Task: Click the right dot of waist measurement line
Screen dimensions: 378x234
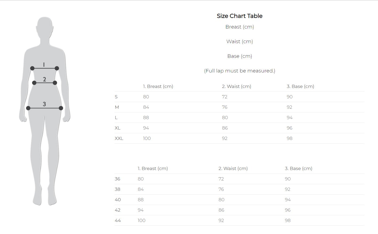Action: (x=55, y=83)
